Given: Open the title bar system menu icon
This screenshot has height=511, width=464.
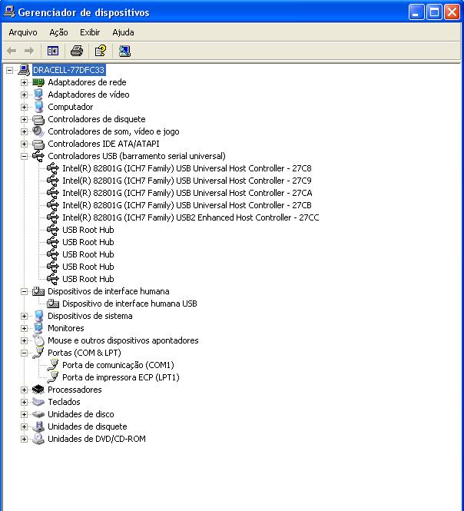Looking at the screenshot, I should coord(8,12).
